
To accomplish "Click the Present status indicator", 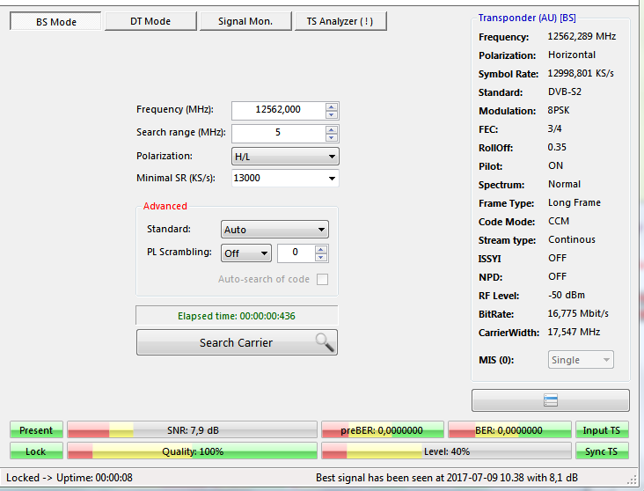I will (36, 430).
